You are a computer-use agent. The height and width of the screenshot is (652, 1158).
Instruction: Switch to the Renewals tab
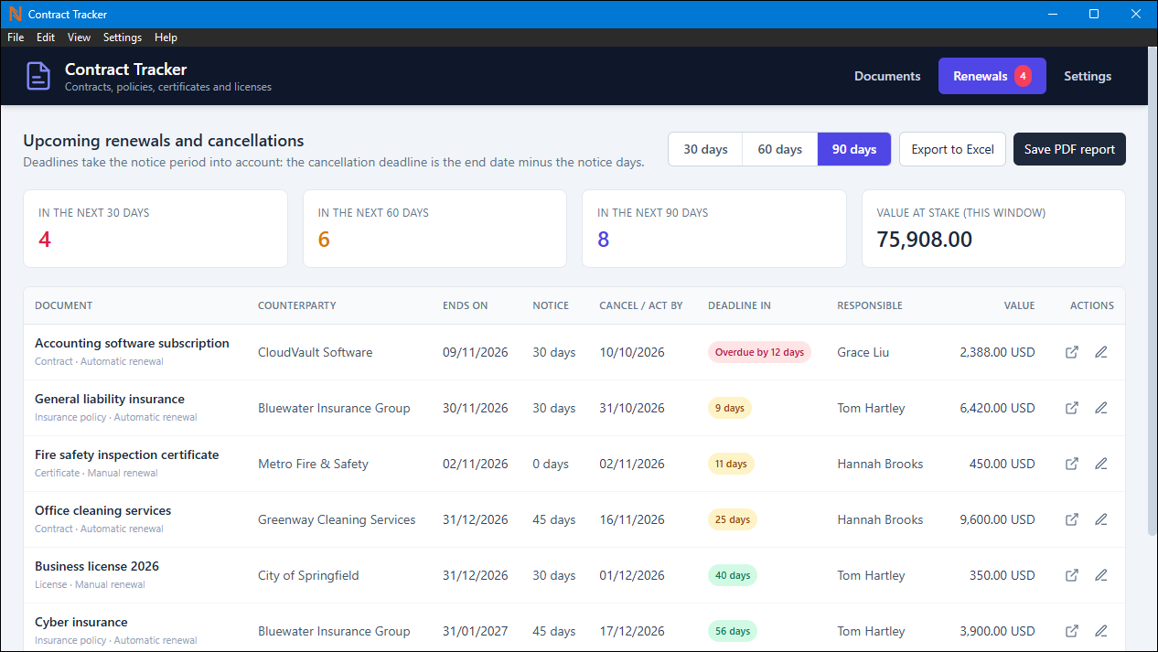click(x=992, y=76)
